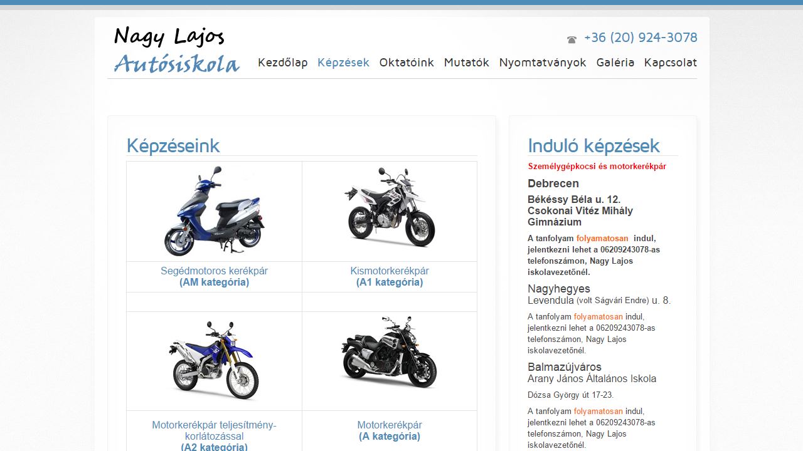Image resolution: width=803 pixels, height=451 pixels.
Task: Click the red Személygépkocsi és motorkerékpár text
Action: point(597,167)
